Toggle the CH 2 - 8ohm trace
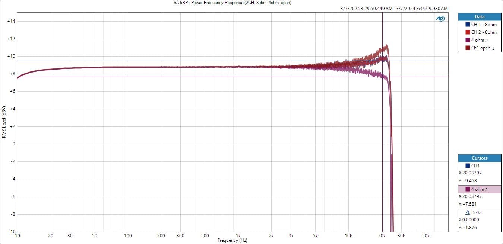 (484, 32)
